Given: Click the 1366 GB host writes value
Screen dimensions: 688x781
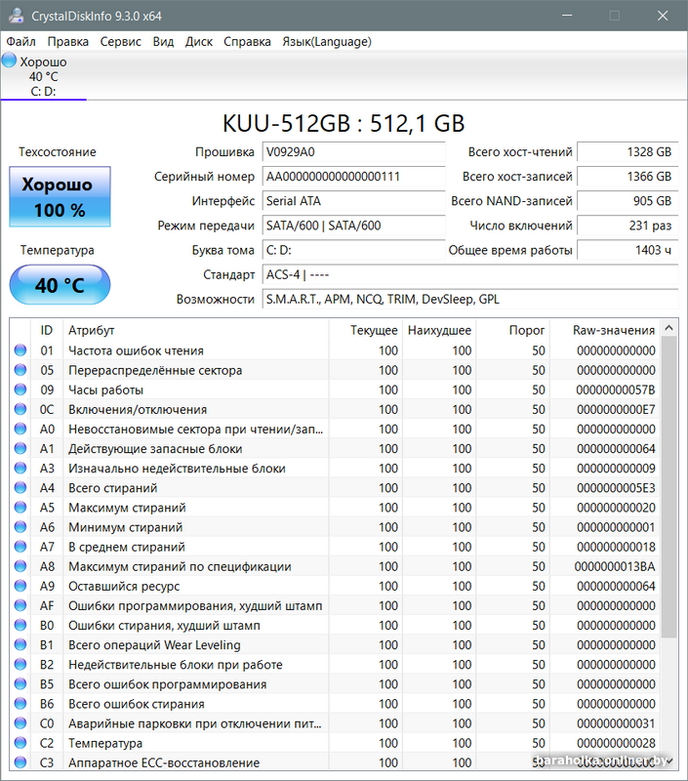Looking at the screenshot, I should tap(627, 177).
